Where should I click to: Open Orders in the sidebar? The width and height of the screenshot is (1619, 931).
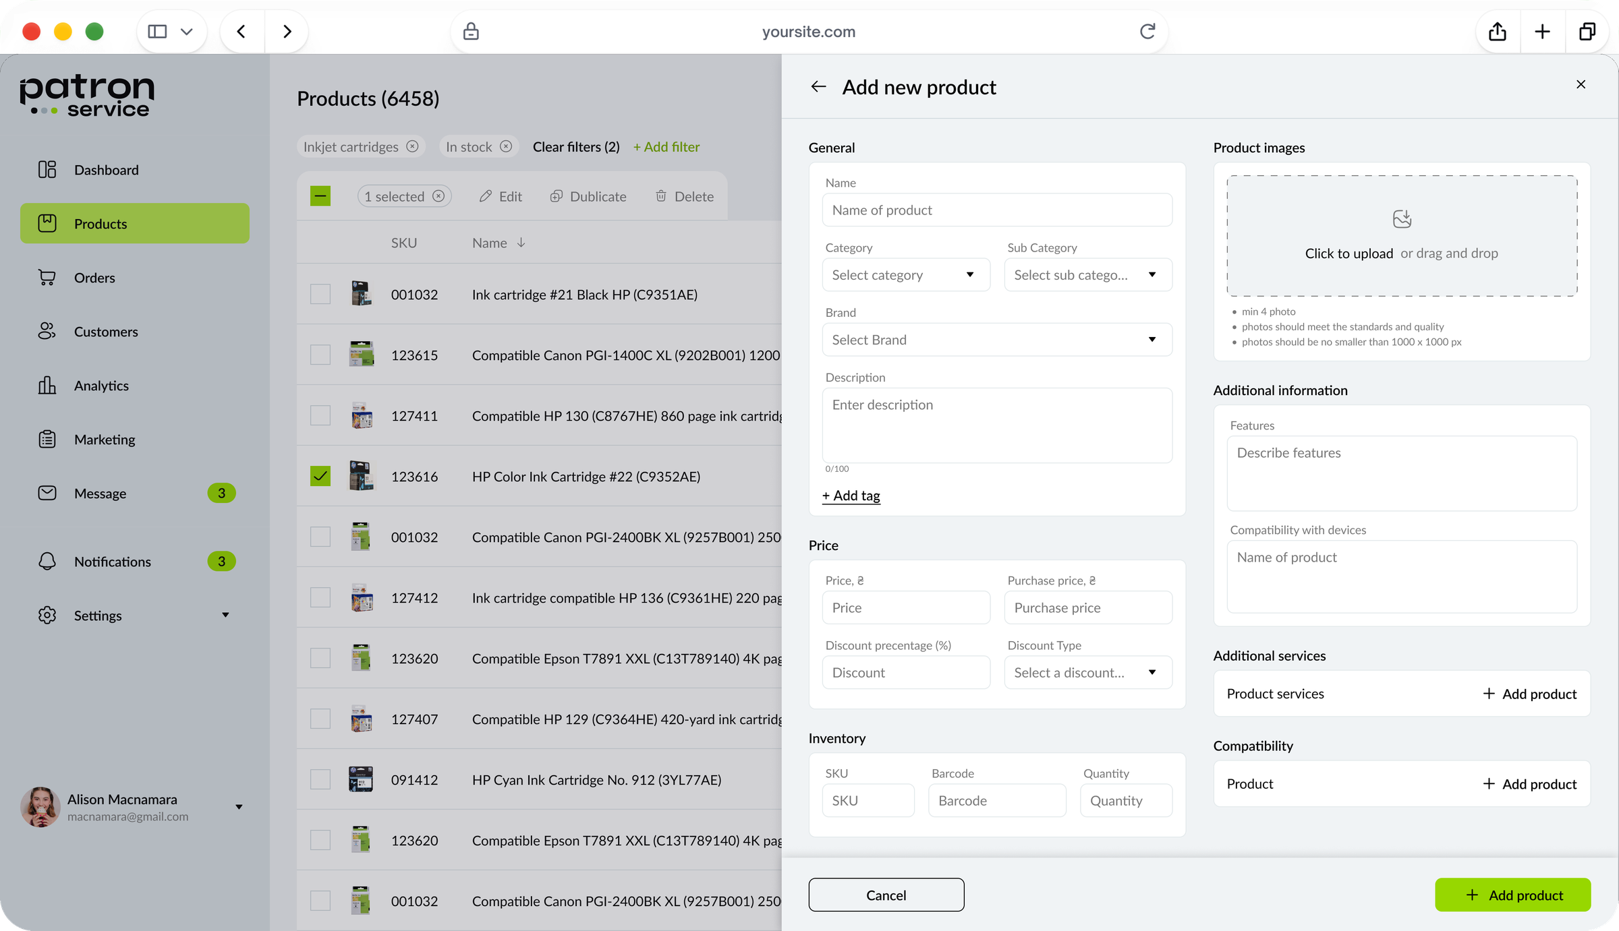[x=135, y=278]
